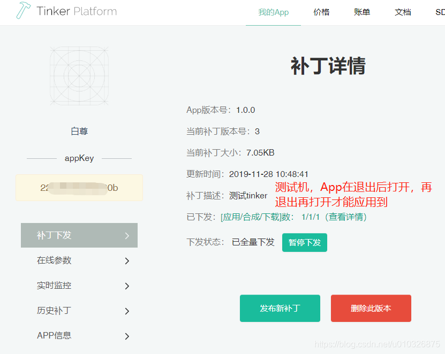This screenshot has height=354, width=445.
Task: Click the update time 2019-11-28 10:48:41
Action: 268,174
